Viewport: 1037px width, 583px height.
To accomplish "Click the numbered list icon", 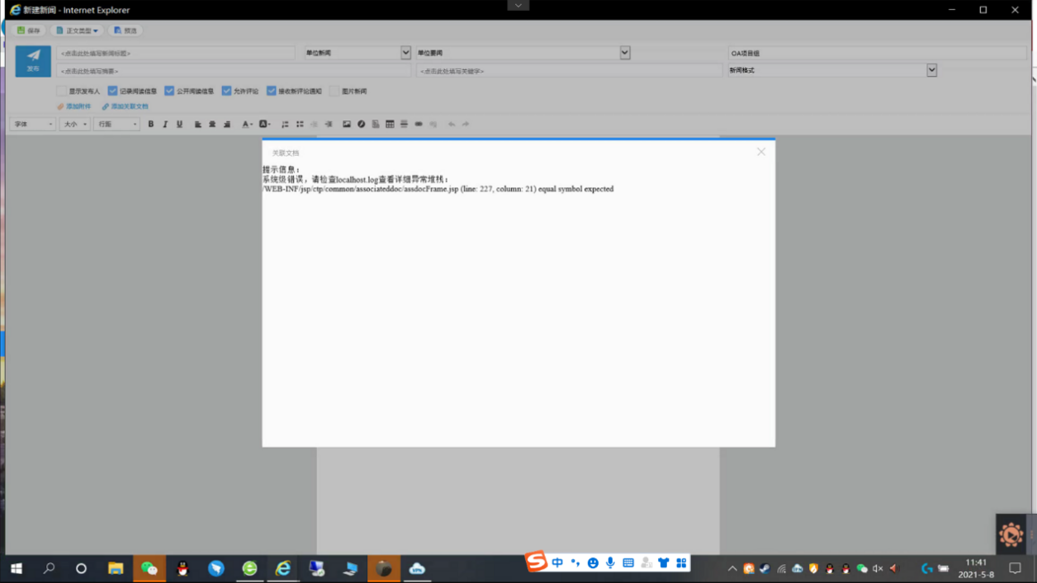I will point(285,125).
